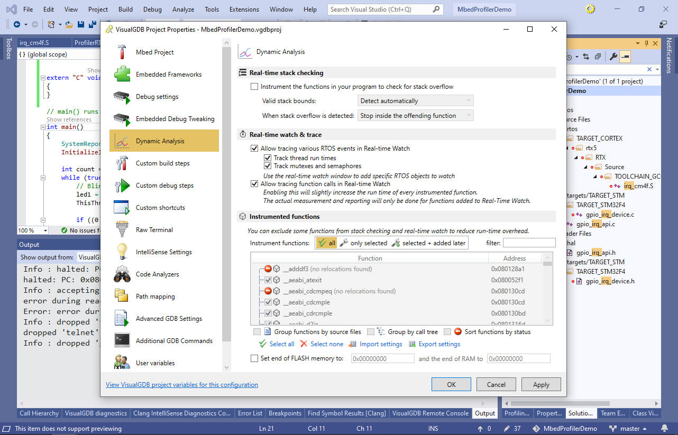Toggle Track mutexes and semaphores checkbox

pyautogui.click(x=268, y=166)
